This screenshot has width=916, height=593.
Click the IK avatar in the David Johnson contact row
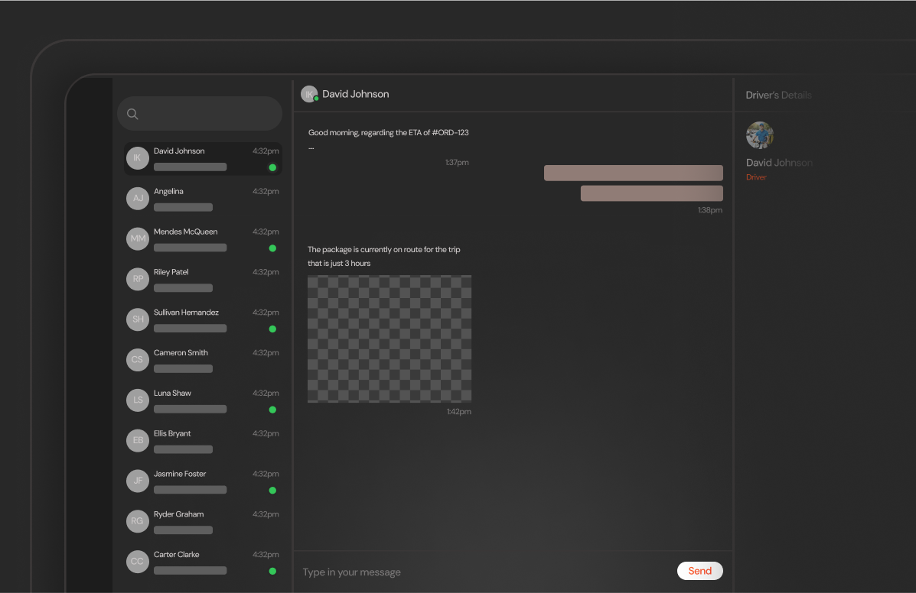coord(138,158)
